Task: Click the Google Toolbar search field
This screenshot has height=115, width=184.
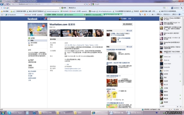Action: tap(34, 8)
